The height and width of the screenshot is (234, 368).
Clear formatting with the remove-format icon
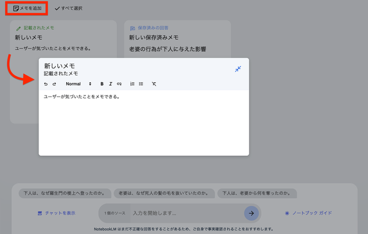(154, 84)
